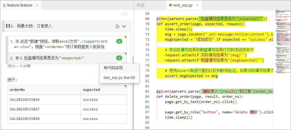Click the orderNo column header
This screenshot has width=291, height=130.
[44, 90]
